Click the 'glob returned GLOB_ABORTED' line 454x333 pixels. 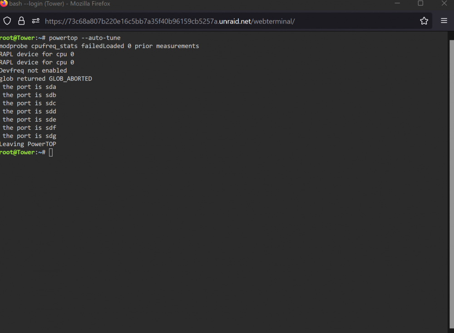pyautogui.click(x=46, y=78)
